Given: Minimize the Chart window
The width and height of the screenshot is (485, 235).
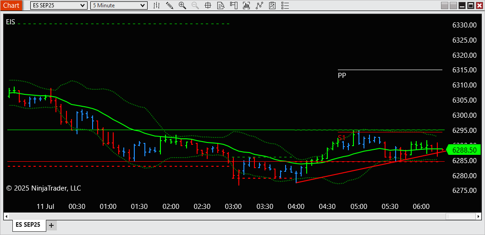Looking at the screenshot, I should coord(462,5).
